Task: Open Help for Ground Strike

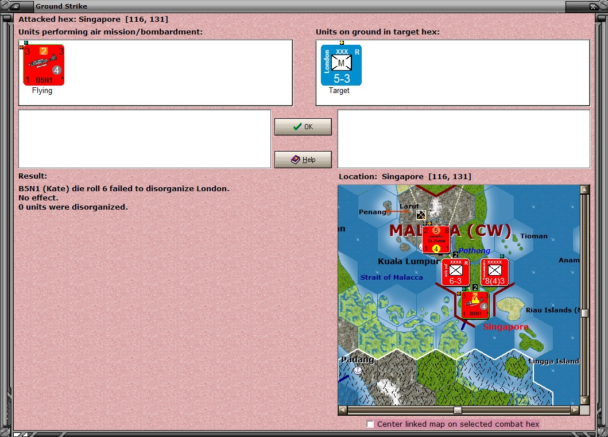Action: (303, 160)
